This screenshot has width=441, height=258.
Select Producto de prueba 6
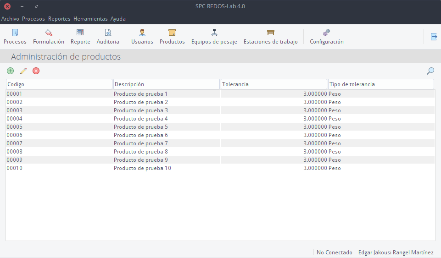tap(220, 135)
